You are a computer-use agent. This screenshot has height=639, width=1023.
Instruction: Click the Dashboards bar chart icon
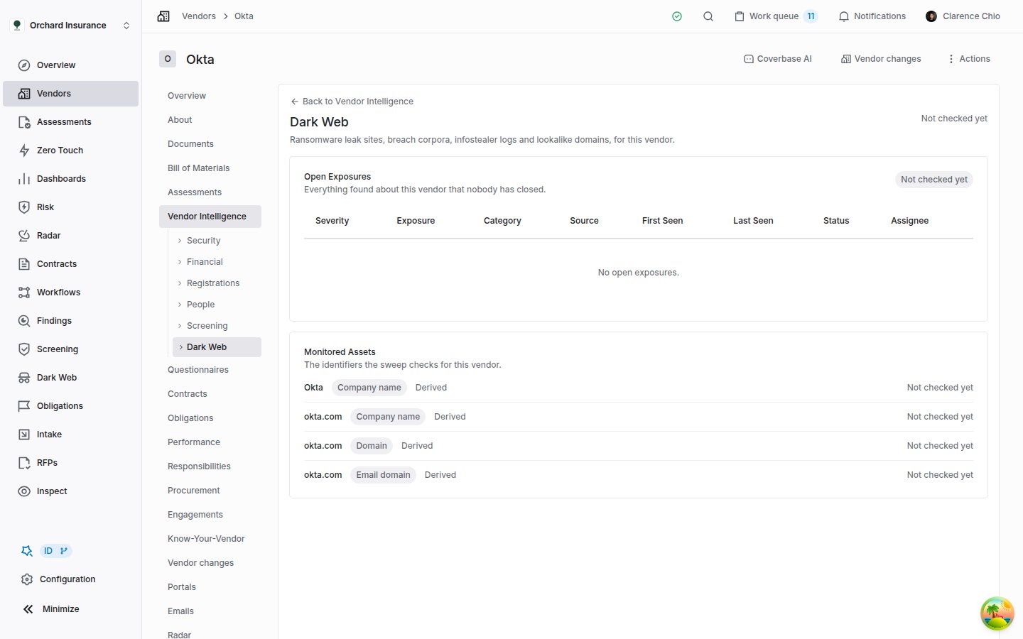(24, 179)
